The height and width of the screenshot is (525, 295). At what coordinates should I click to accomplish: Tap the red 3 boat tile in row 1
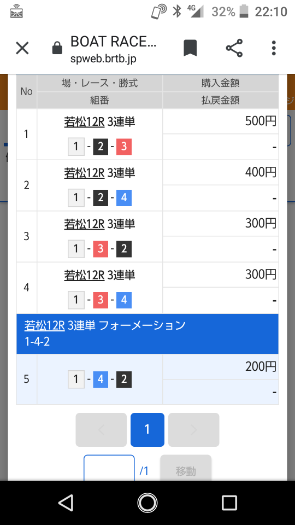tap(124, 147)
